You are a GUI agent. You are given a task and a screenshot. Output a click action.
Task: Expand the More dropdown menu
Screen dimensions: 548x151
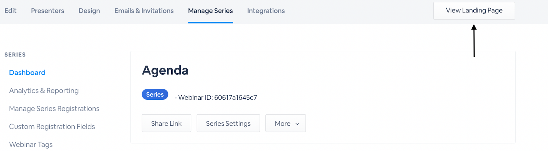pos(283,123)
